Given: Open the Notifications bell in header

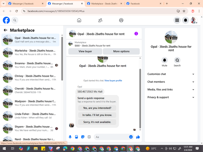Looking at the screenshot, I should click(x=186, y=20).
